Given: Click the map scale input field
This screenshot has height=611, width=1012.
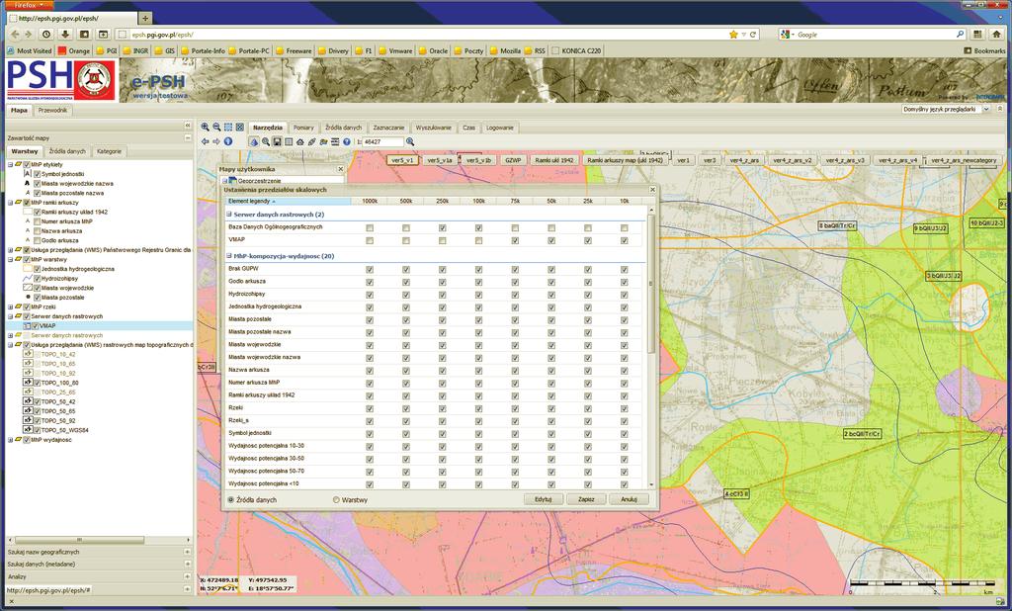Looking at the screenshot, I should [382, 141].
